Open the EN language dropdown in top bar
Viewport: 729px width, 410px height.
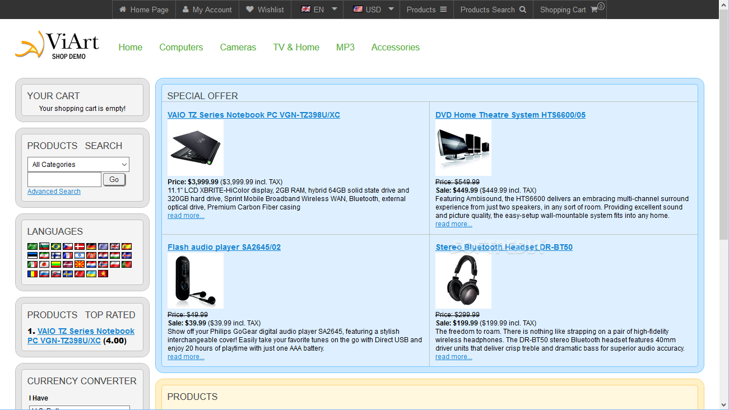pyautogui.click(x=317, y=10)
